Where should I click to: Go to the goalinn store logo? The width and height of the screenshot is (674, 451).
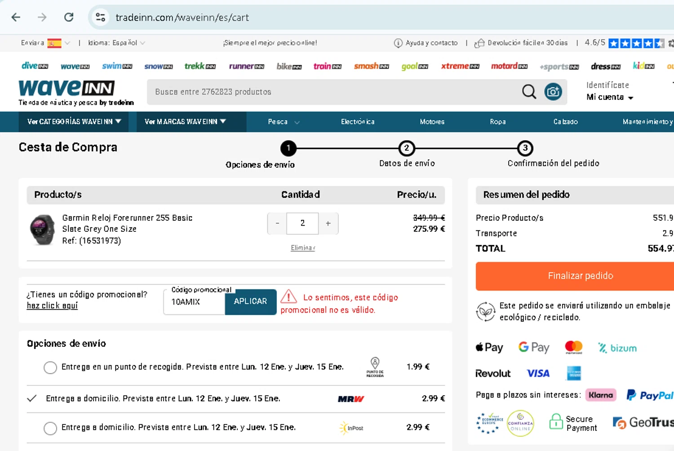pos(415,66)
